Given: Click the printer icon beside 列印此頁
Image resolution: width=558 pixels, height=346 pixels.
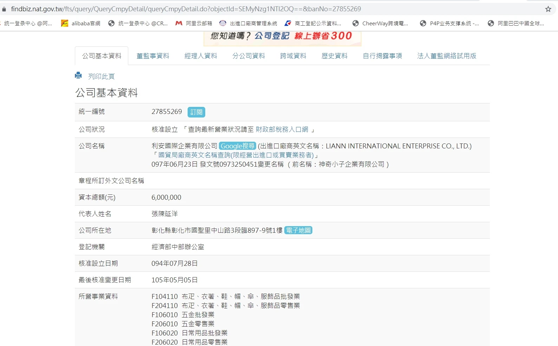Looking at the screenshot, I should click(x=78, y=76).
